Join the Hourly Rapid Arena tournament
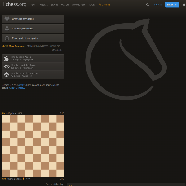This screenshot has width=186, height=186. tap(33, 58)
